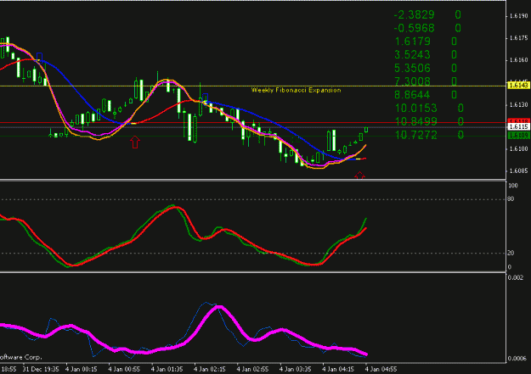The width and height of the screenshot is (531, 374).
Task: Click the 4 Jan 02:55 time label
Action: [252, 369]
